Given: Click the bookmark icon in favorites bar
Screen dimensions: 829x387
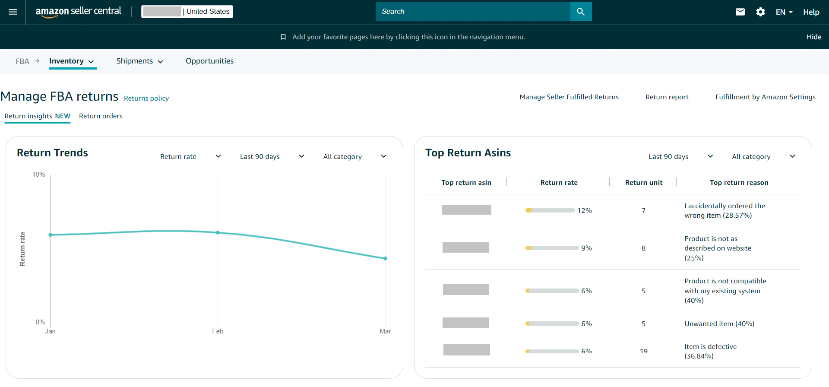Looking at the screenshot, I should (x=283, y=37).
